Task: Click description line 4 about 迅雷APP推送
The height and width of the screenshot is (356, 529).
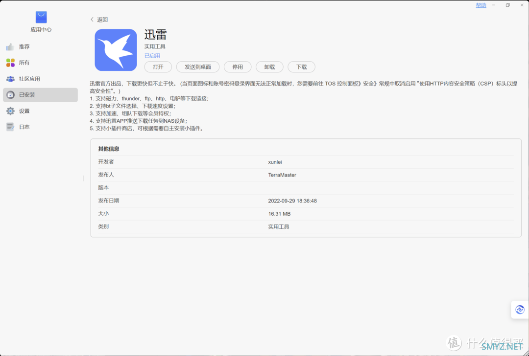Action: click(139, 121)
